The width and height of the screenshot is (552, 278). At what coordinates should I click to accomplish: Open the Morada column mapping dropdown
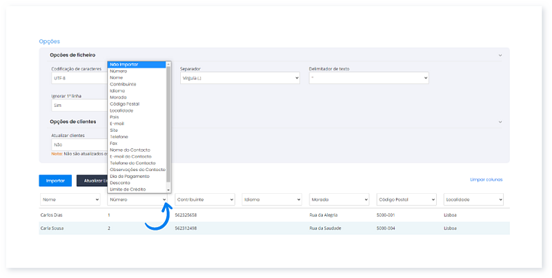coord(339,199)
